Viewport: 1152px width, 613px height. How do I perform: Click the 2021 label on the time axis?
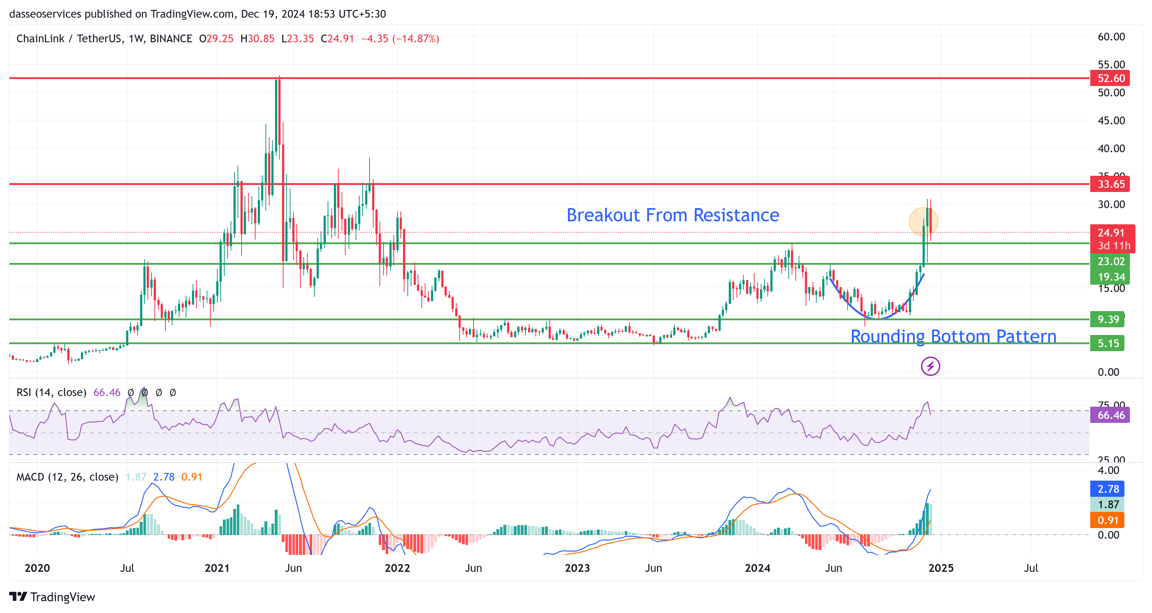tap(217, 568)
